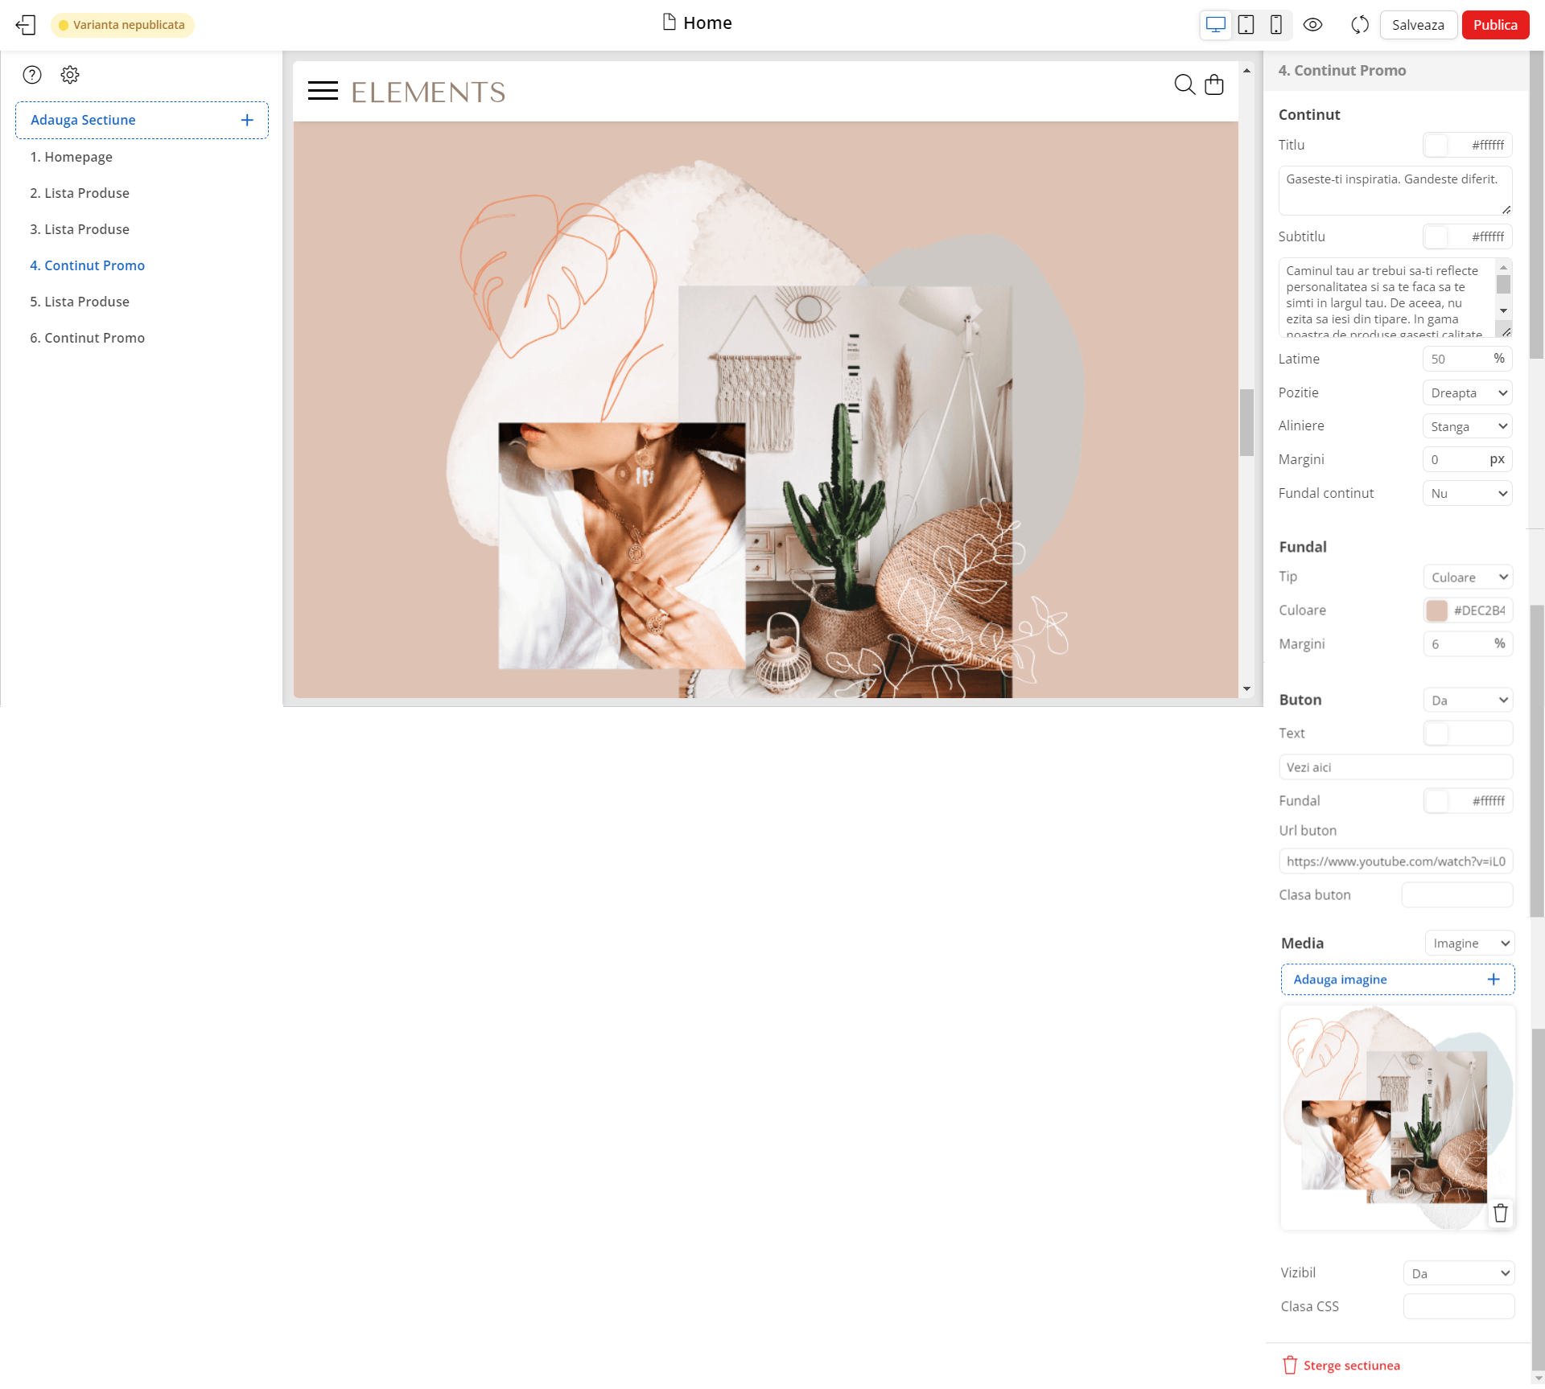This screenshot has height=1389, width=1545.
Task: Click the Adauga Sectiune button
Action: 142,120
